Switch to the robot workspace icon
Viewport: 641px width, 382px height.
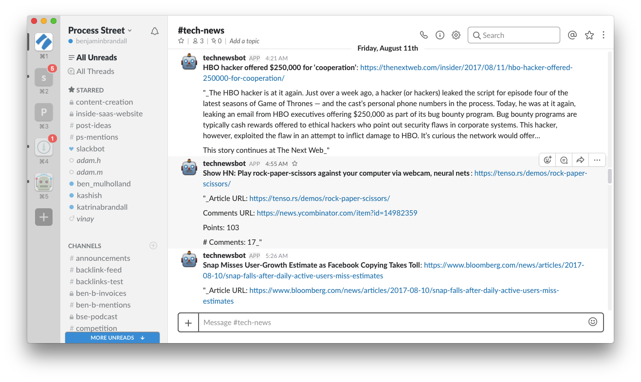click(x=44, y=182)
